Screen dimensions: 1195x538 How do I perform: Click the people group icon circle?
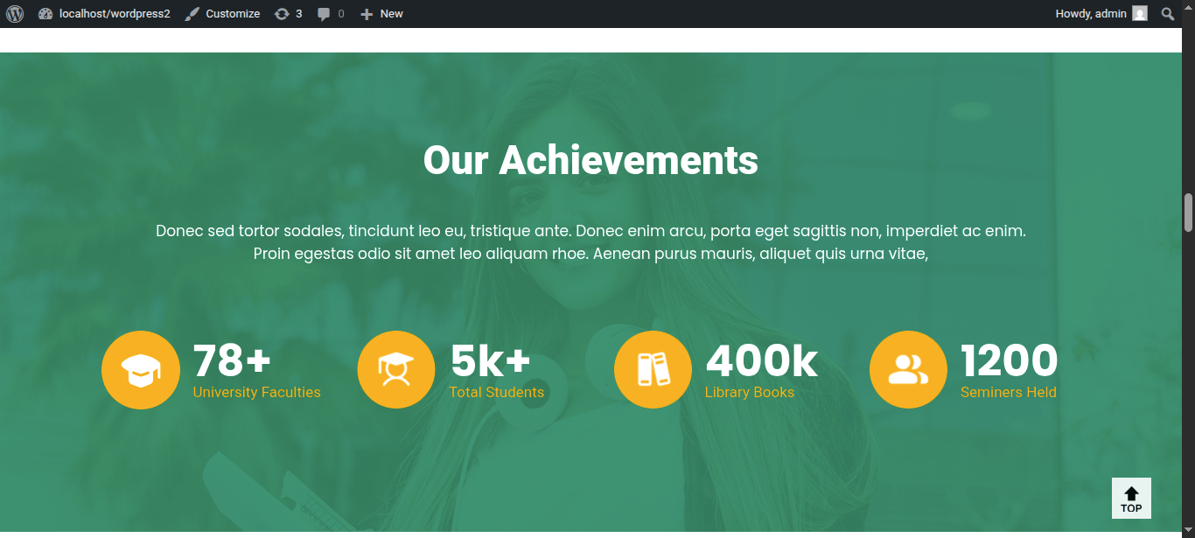click(908, 370)
